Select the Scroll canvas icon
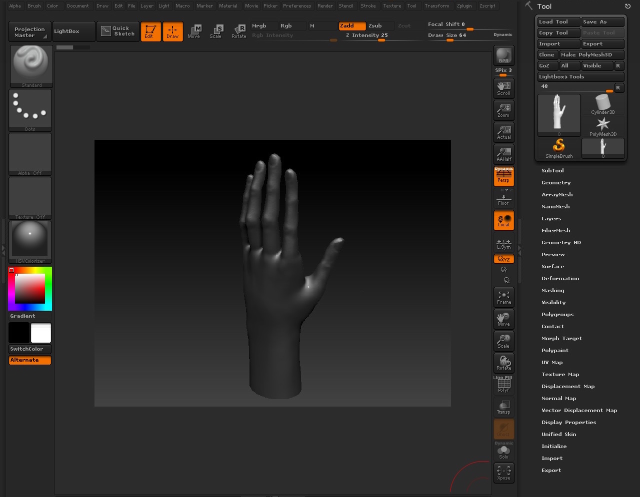 coord(503,88)
